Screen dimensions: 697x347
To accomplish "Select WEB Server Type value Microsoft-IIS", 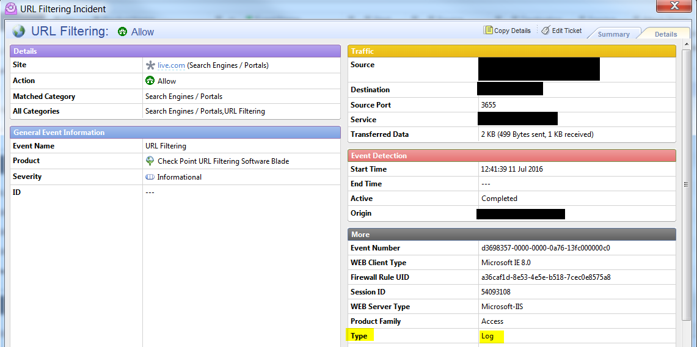I will click(x=502, y=307).
